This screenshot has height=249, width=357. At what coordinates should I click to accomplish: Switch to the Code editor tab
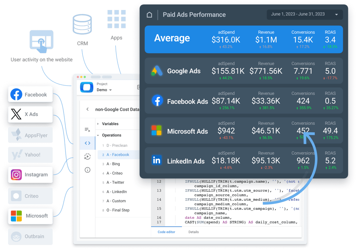166,232
